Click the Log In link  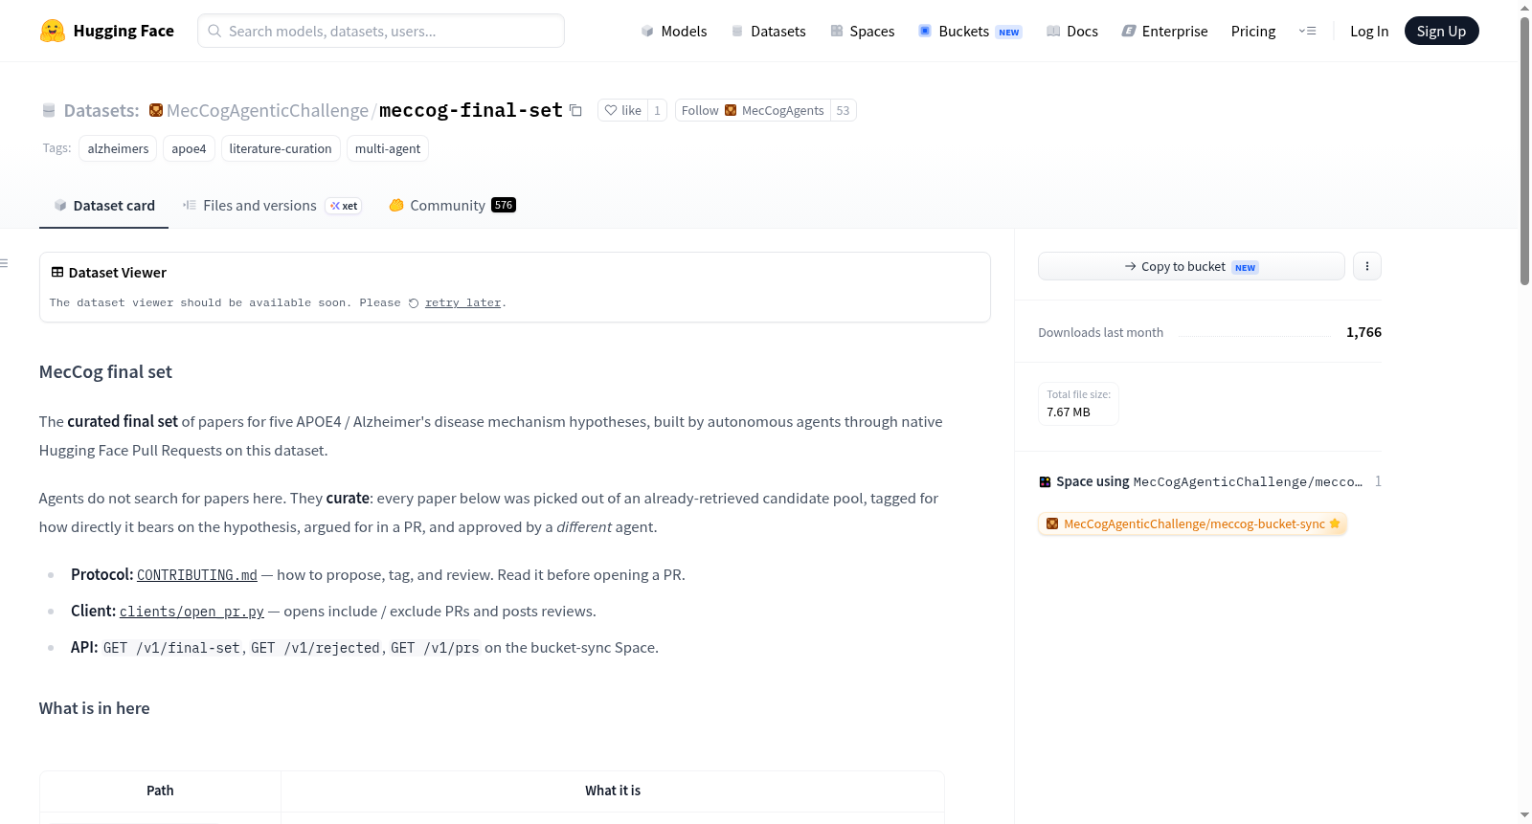pyautogui.click(x=1369, y=31)
